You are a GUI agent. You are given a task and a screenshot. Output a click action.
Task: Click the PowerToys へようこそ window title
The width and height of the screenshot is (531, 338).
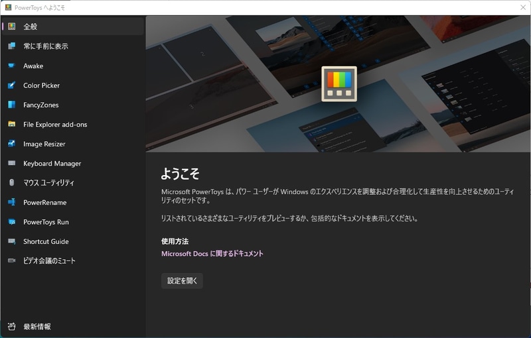40,7
